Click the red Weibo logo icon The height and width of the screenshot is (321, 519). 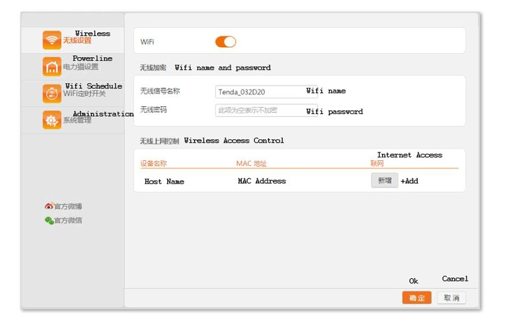[x=49, y=206]
